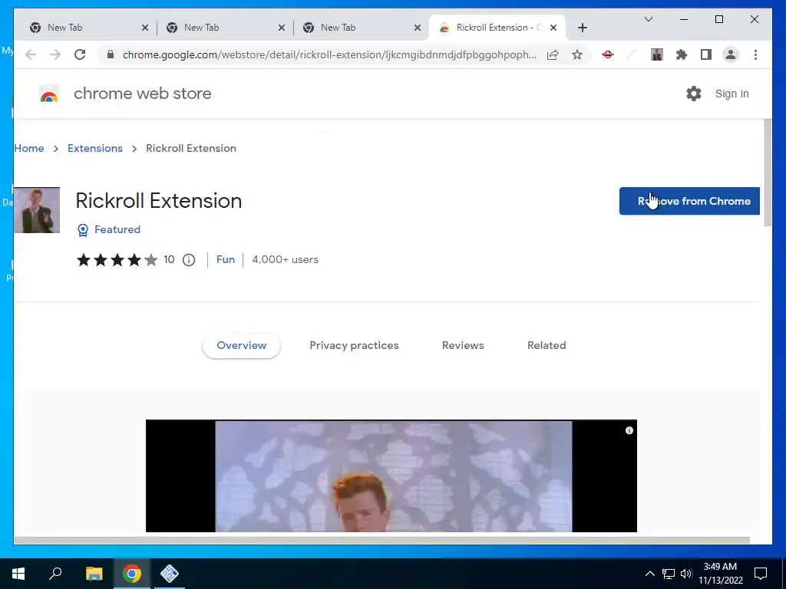The width and height of the screenshot is (786, 589).
Task: Click the Chrome Web Store logo
Action: 49,94
